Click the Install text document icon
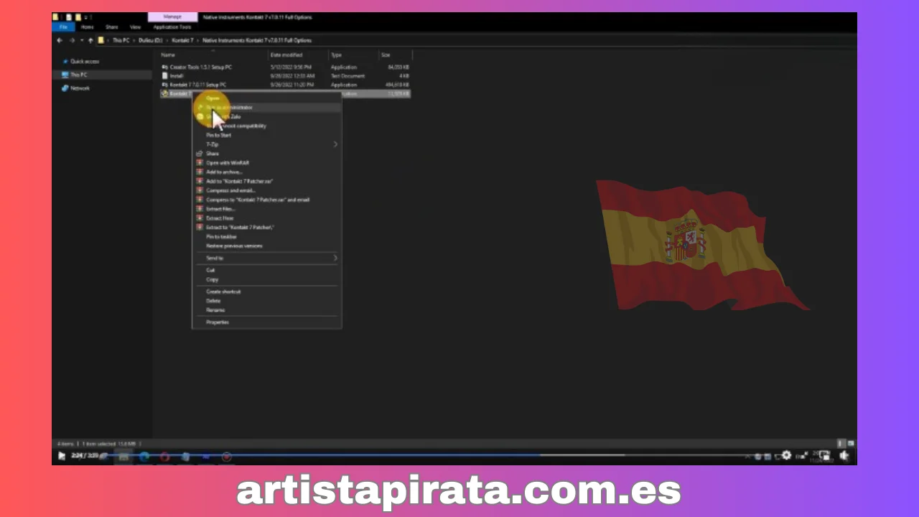Viewport: 919px width, 517px height. 165,75
